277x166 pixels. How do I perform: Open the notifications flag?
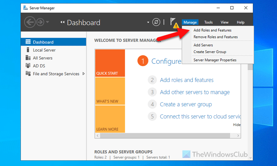[173, 22]
